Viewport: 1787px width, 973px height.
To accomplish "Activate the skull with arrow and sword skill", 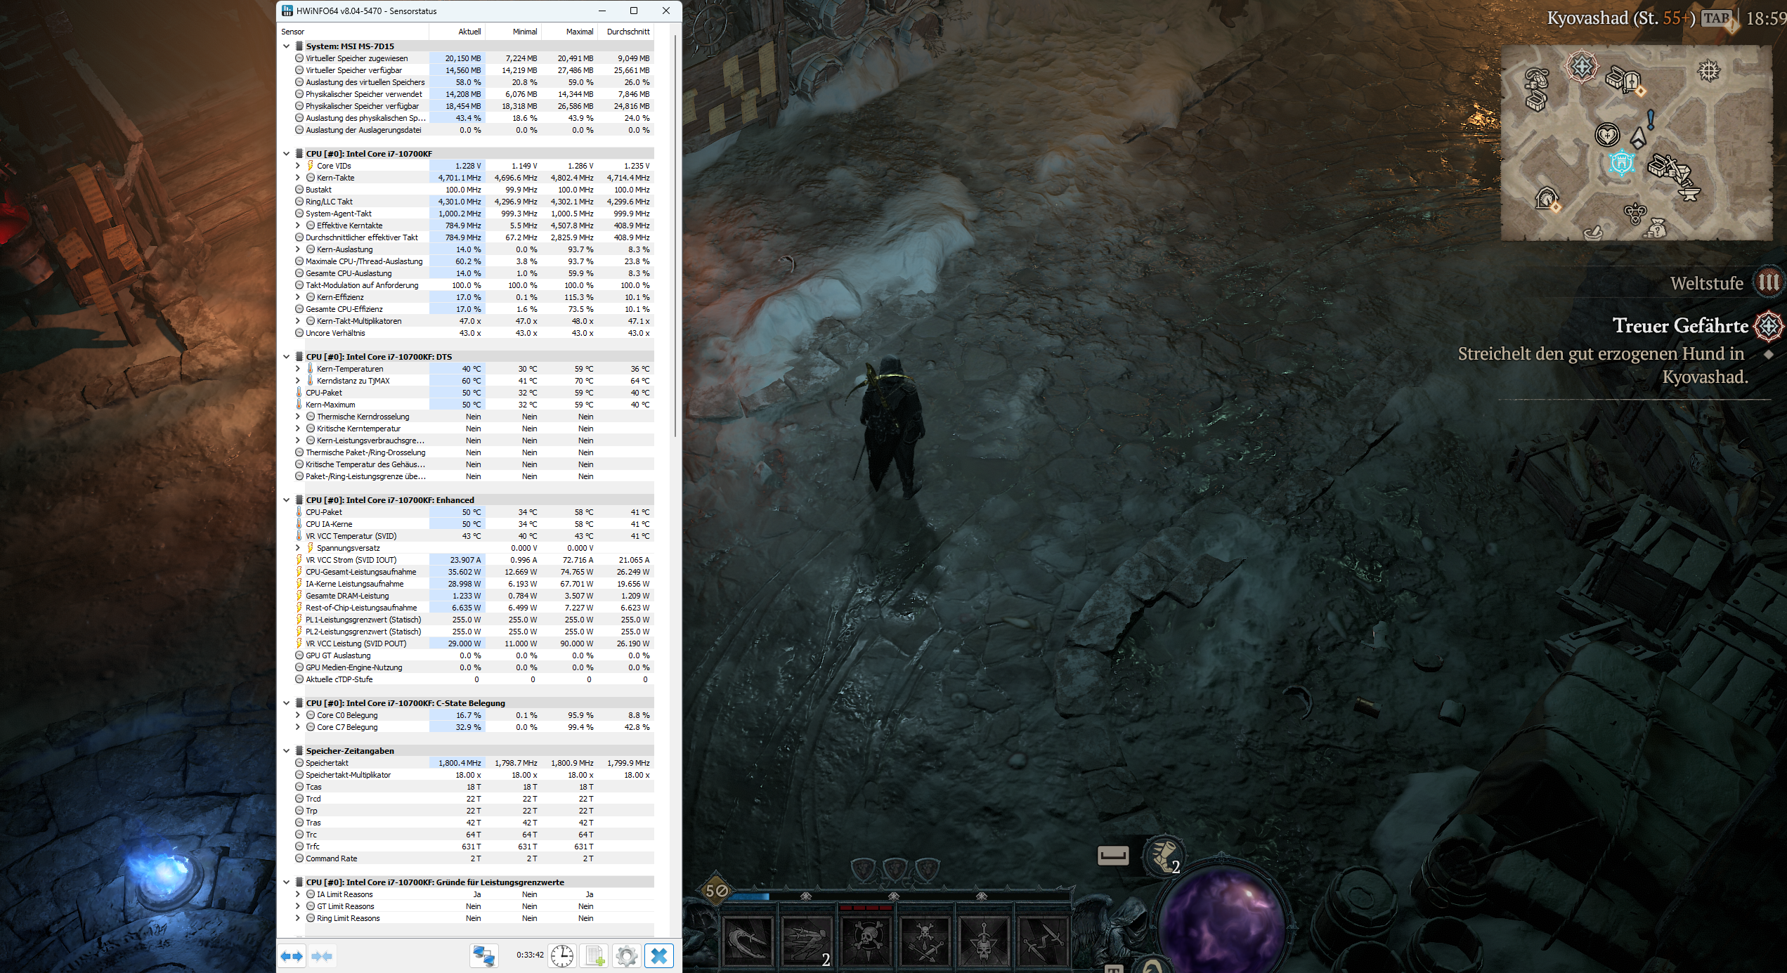I will (925, 943).
